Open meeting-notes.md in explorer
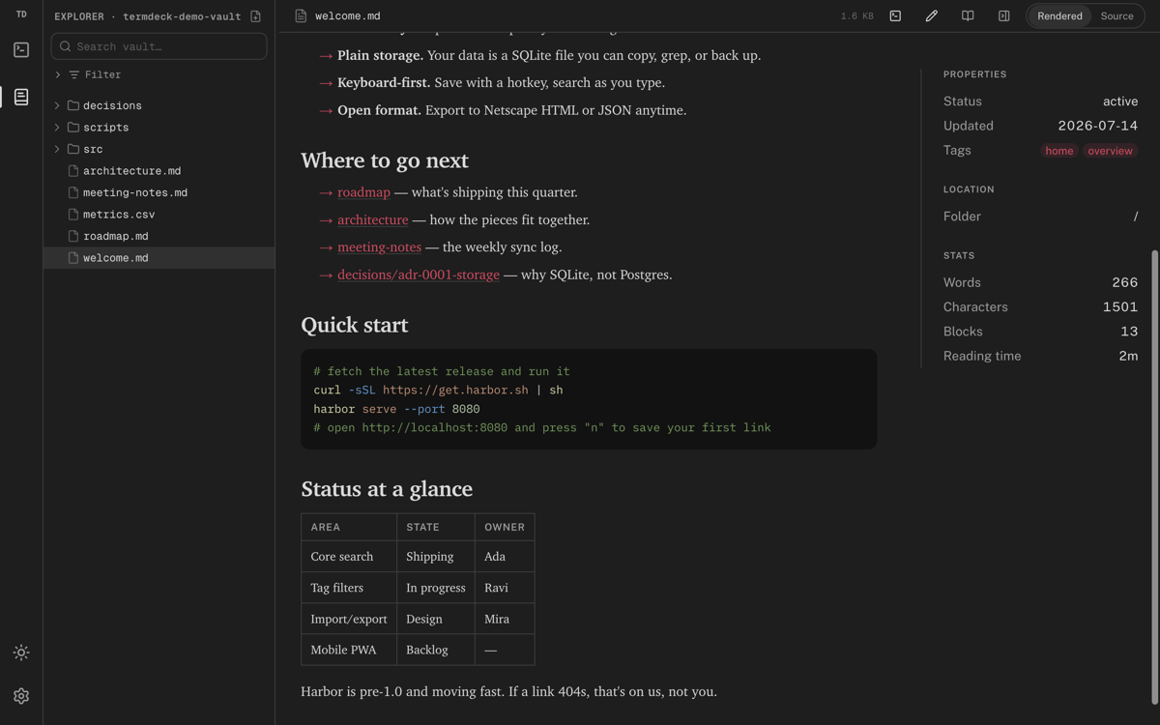The height and width of the screenshot is (725, 1160). (x=159, y=192)
